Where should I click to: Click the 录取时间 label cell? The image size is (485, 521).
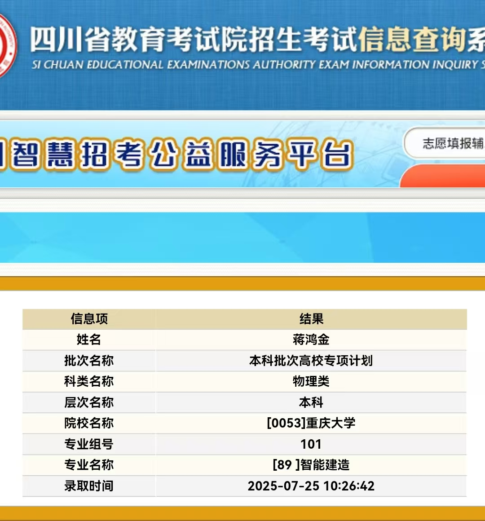89,486
